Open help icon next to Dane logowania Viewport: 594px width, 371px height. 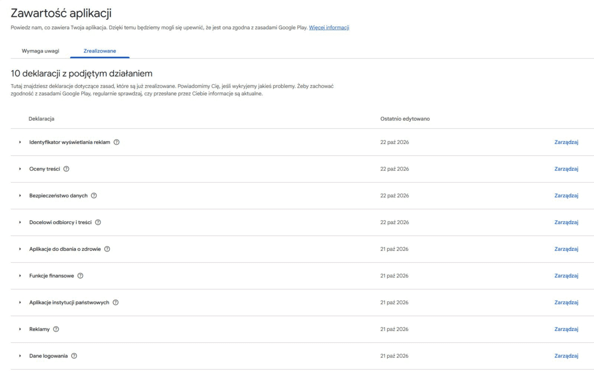click(x=74, y=356)
